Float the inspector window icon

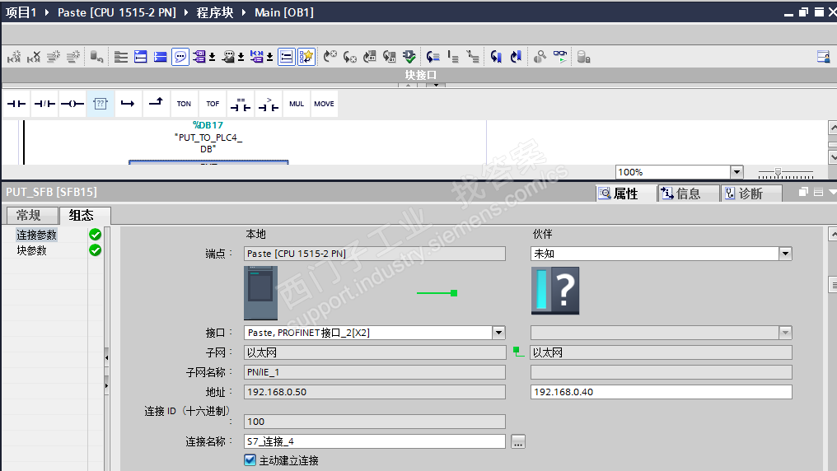coord(803,192)
